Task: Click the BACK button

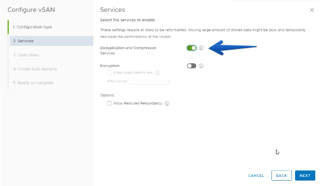Action: pos(281,176)
